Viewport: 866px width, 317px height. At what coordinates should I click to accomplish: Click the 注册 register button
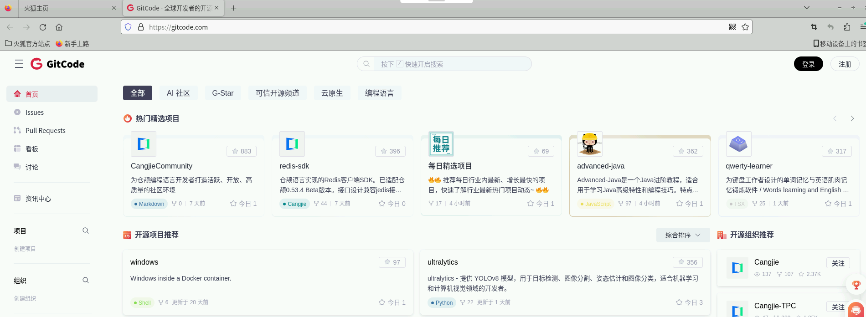pos(845,64)
